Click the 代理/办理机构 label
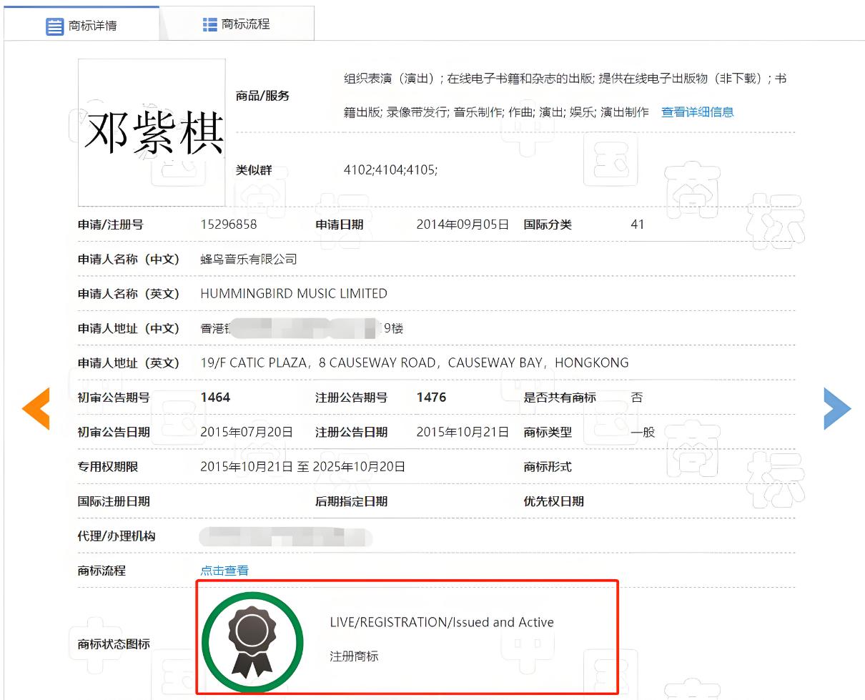The height and width of the screenshot is (700, 865). click(117, 536)
